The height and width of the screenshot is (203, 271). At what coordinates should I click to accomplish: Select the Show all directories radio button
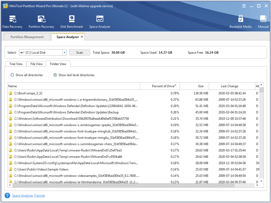12,75
